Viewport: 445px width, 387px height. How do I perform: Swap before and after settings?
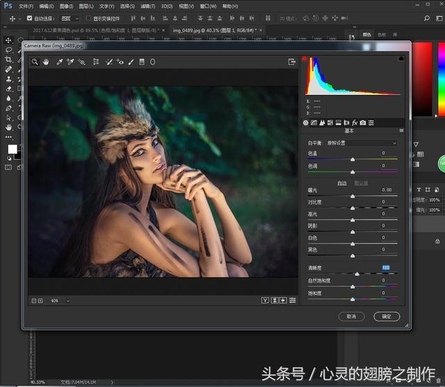(x=275, y=300)
